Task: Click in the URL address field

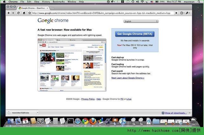Action: click(103, 13)
